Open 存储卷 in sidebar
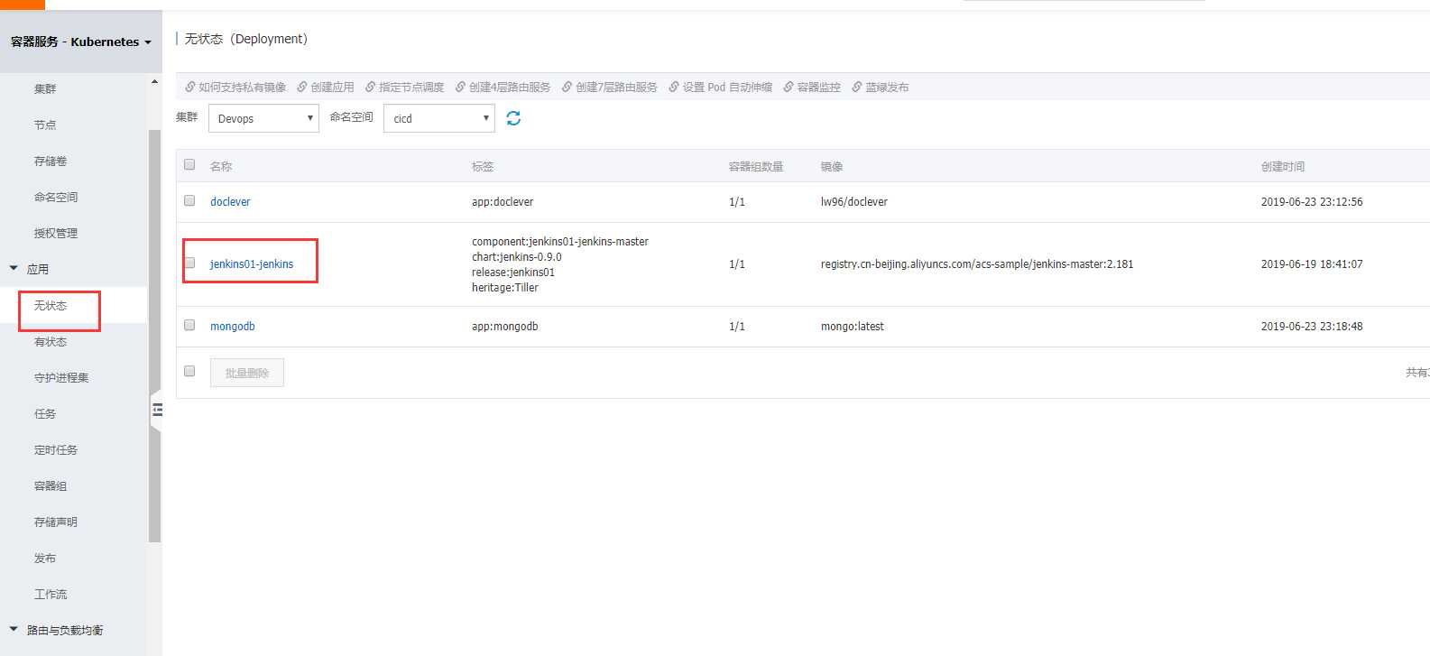This screenshot has height=656, width=1430. 51,161
